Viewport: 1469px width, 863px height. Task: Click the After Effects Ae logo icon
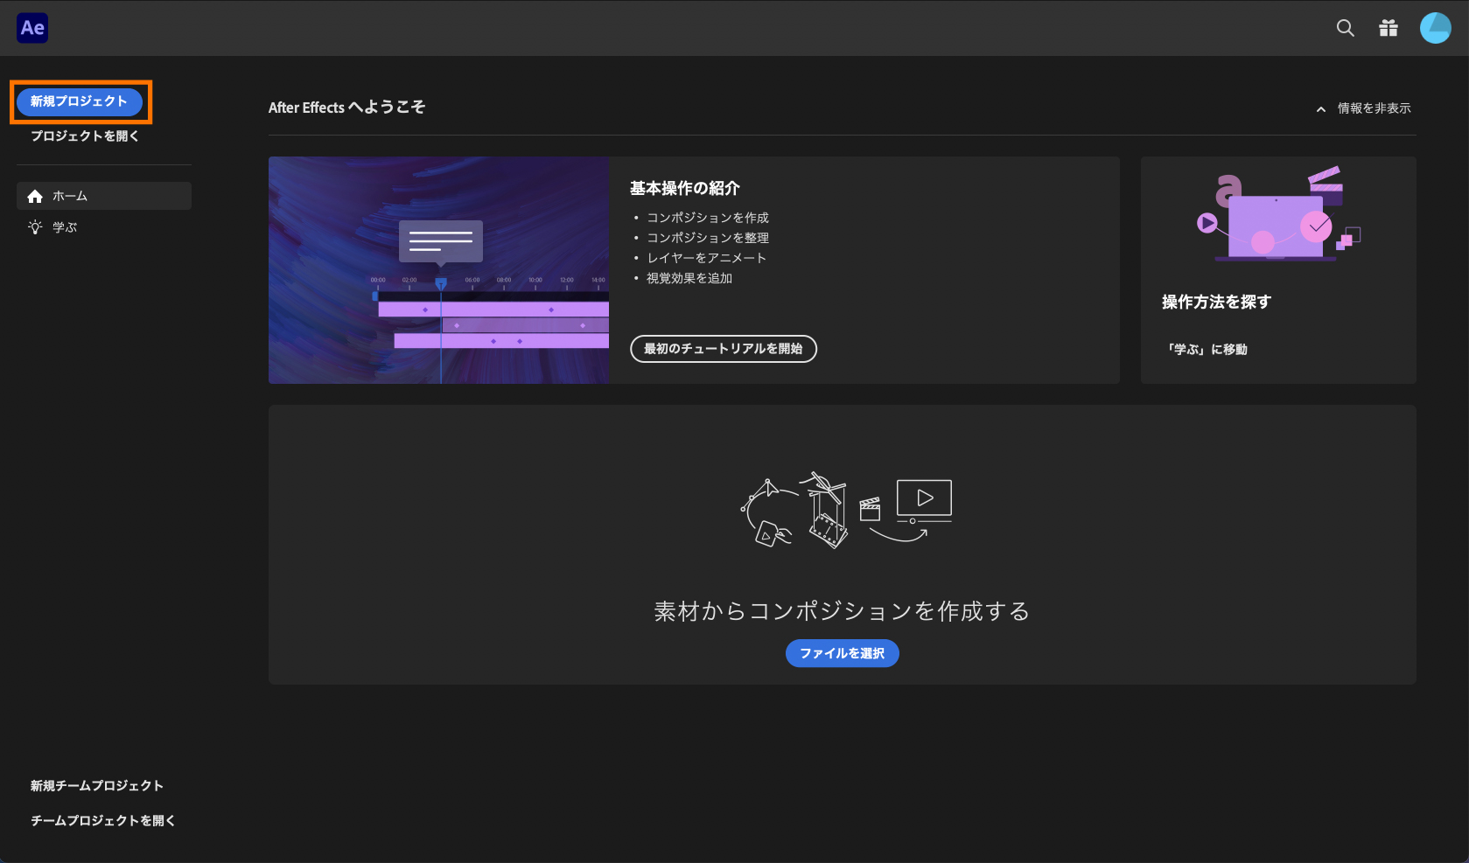point(32,28)
